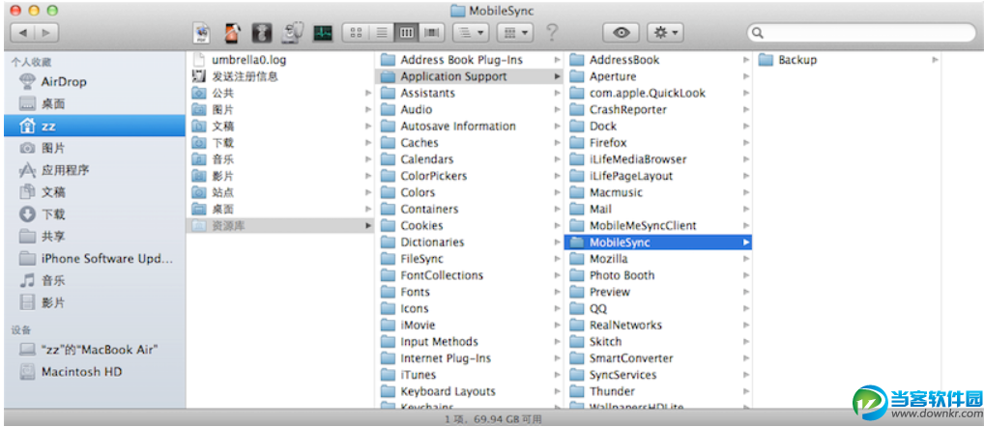The width and height of the screenshot is (984, 427).
Task: Expand arrow next to Calendars
Action: tap(558, 159)
